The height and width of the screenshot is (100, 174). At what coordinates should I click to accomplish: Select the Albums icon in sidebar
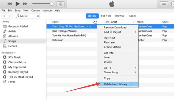coord(5,36)
